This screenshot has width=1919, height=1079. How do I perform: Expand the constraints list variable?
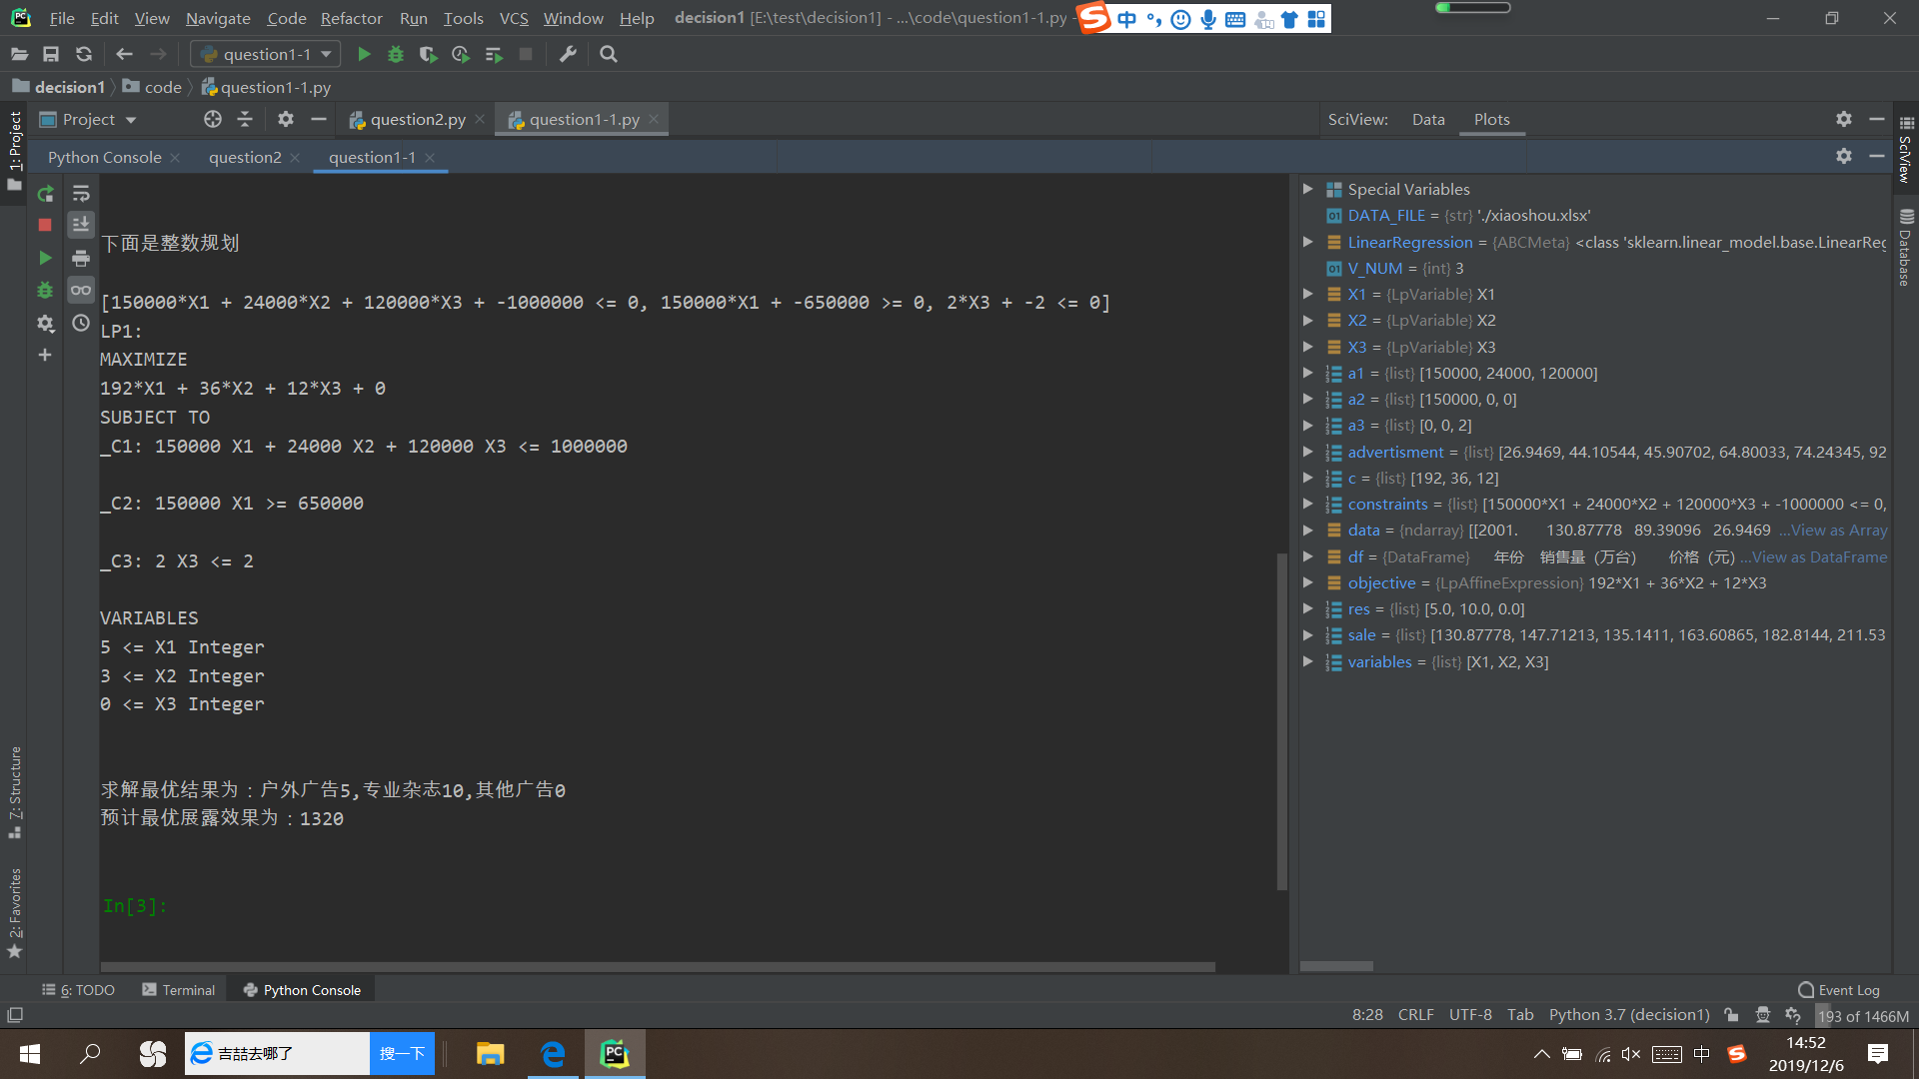[1307, 504]
